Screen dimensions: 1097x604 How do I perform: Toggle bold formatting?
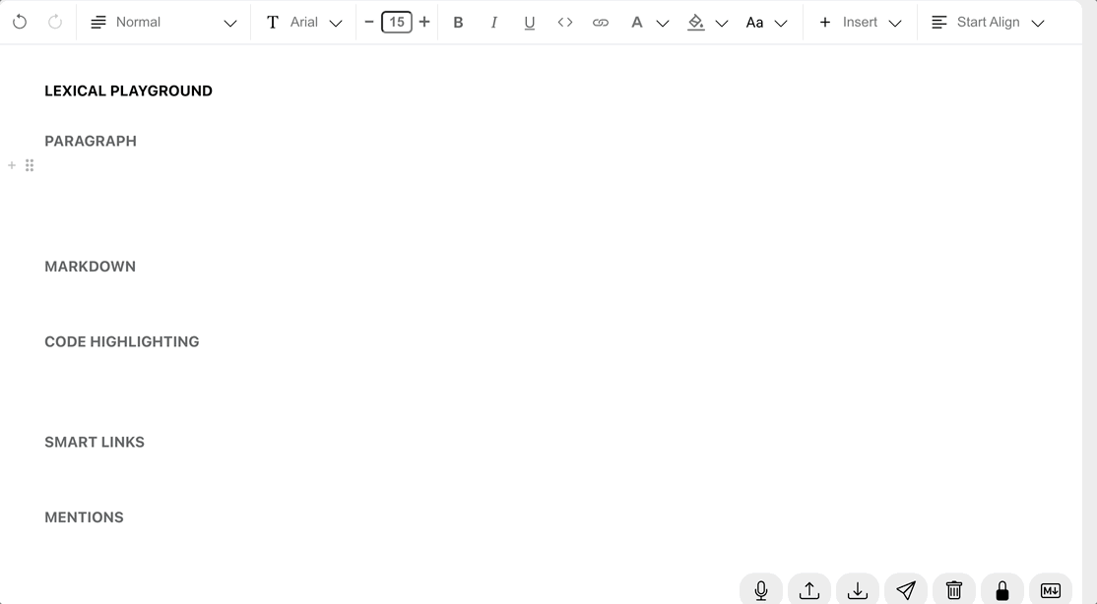click(458, 22)
